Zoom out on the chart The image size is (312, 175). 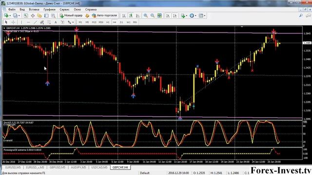153,16
